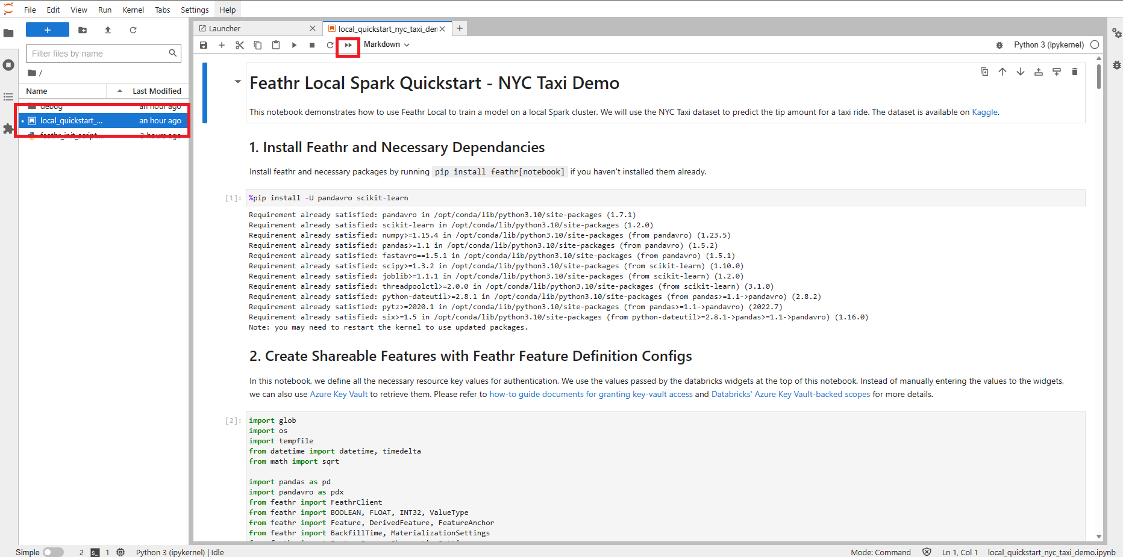Click the trusted notebook shield icon
This screenshot has height=557, width=1123.
pos(927,552)
